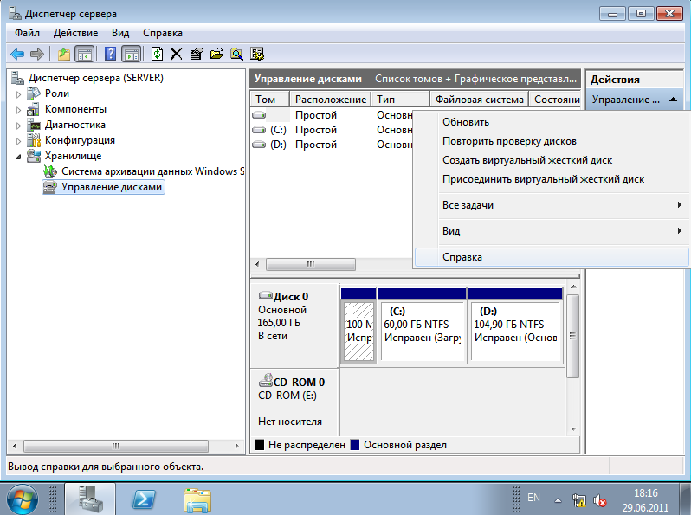Image resolution: width=691 pixels, height=515 pixels.
Task: Open Windows Explorer from the taskbar
Action: tap(197, 500)
